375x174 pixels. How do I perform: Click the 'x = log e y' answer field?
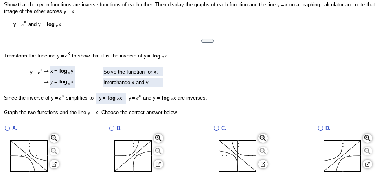point(62,71)
